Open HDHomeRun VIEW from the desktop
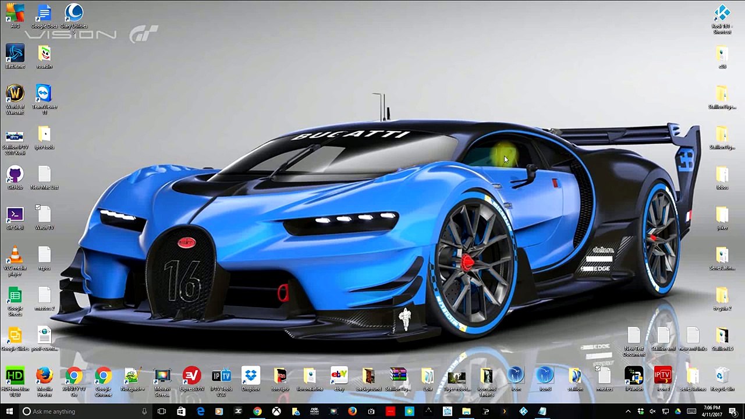Screen dimensions: 745x419 [15, 382]
